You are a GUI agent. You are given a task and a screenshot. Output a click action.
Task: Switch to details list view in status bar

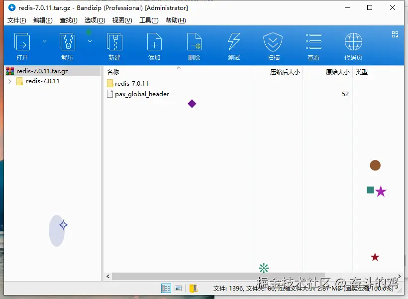point(166,289)
